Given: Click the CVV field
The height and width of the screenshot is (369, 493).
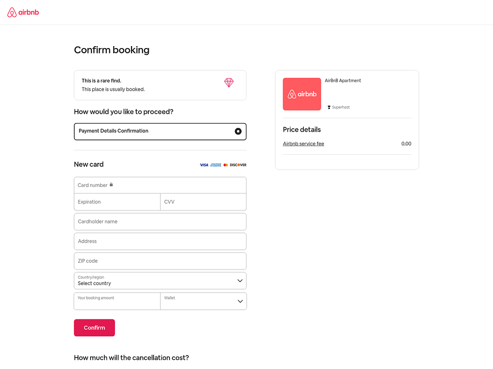Looking at the screenshot, I should pos(203,202).
